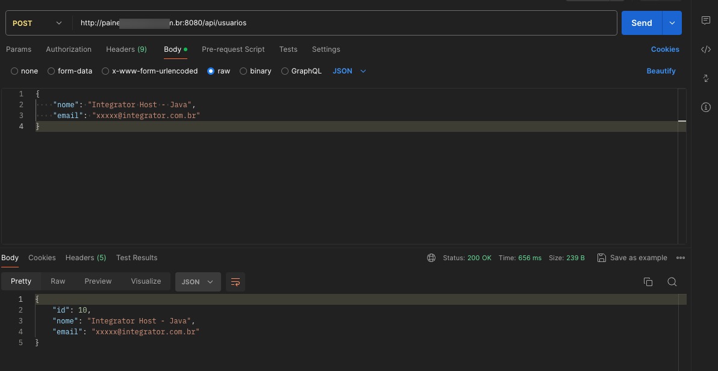The image size is (718, 371).
Task: Click Save as example button
Action: (632, 258)
